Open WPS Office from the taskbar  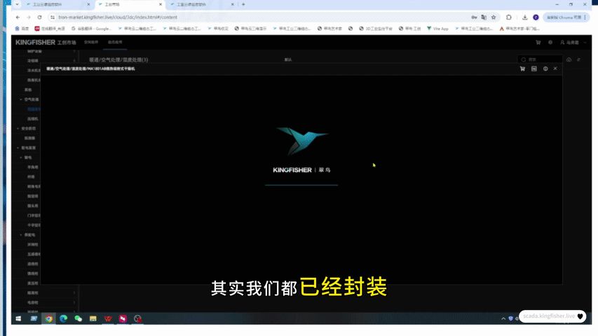tap(108, 318)
